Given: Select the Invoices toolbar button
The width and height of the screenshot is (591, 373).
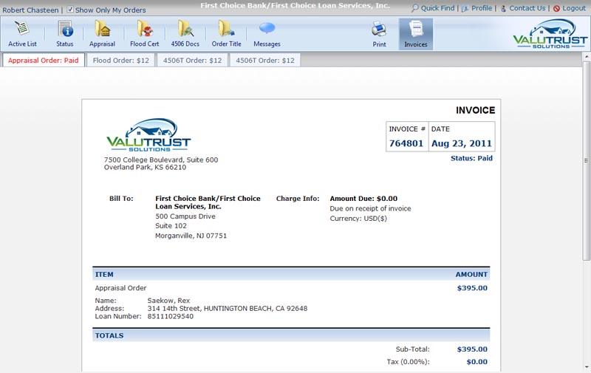Looking at the screenshot, I should pyautogui.click(x=415, y=34).
